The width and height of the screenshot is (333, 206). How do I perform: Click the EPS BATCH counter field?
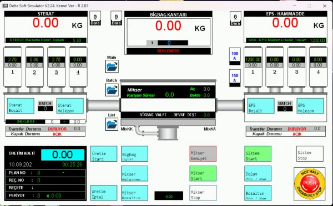coord(285,109)
